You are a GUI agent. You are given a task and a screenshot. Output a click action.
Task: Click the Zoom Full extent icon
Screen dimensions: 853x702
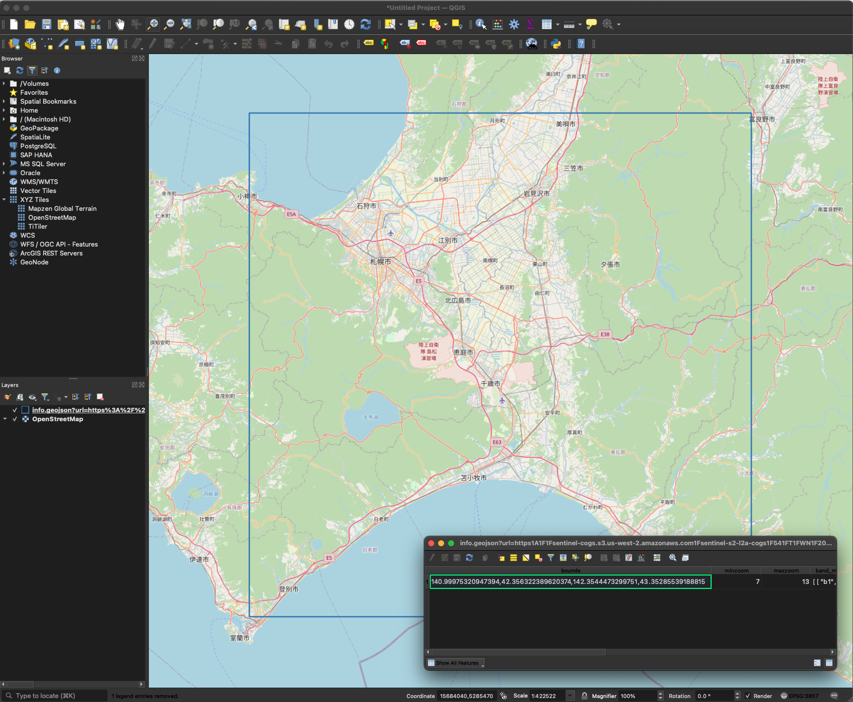tap(186, 24)
